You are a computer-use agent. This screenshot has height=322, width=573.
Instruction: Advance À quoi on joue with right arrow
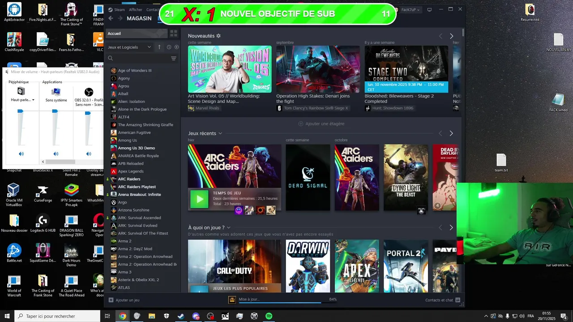[x=451, y=228]
